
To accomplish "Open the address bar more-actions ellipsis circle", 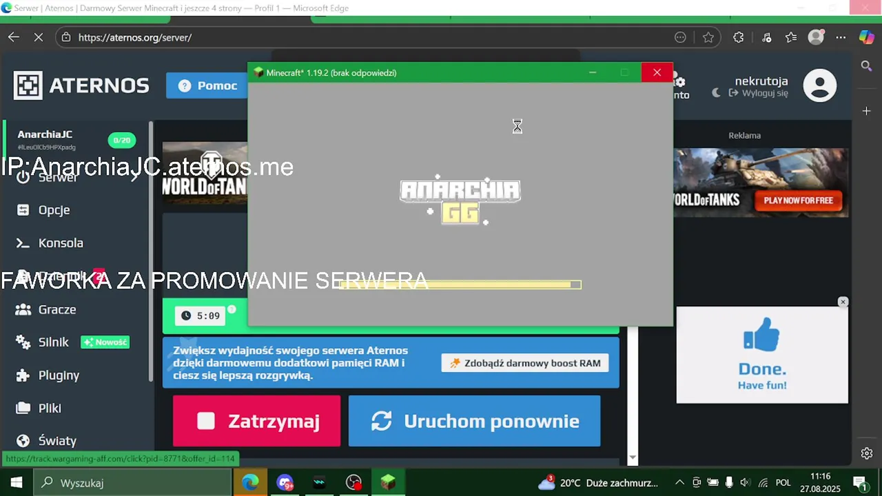I will (x=680, y=37).
